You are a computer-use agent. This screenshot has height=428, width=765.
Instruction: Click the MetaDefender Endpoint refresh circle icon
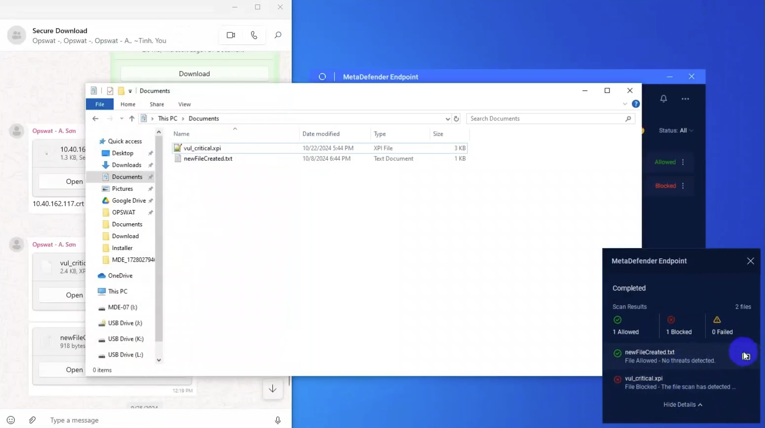[322, 77]
